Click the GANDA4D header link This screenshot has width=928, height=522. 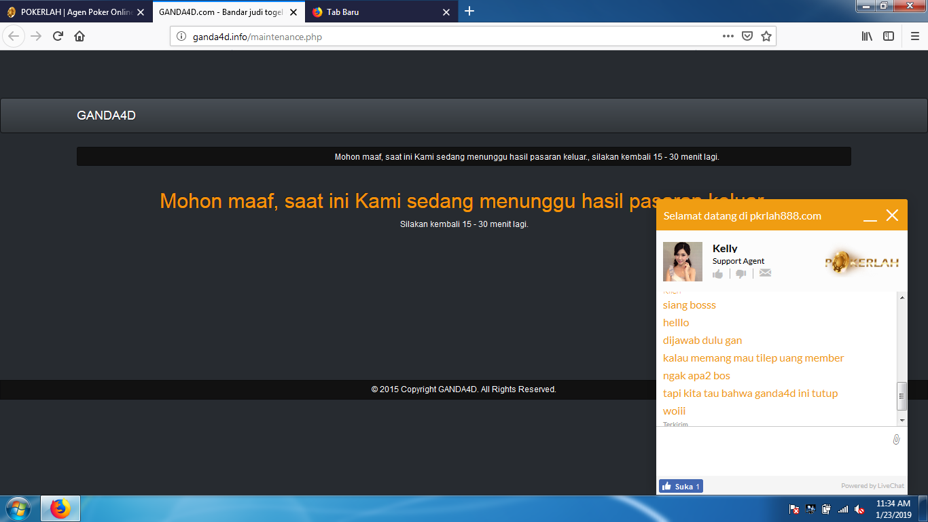pyautogui.click(x=106, y=116)
